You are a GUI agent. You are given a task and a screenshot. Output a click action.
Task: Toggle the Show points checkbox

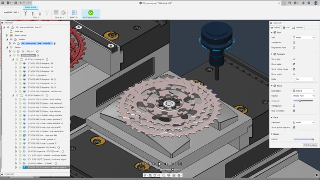(x=294, y=74)
